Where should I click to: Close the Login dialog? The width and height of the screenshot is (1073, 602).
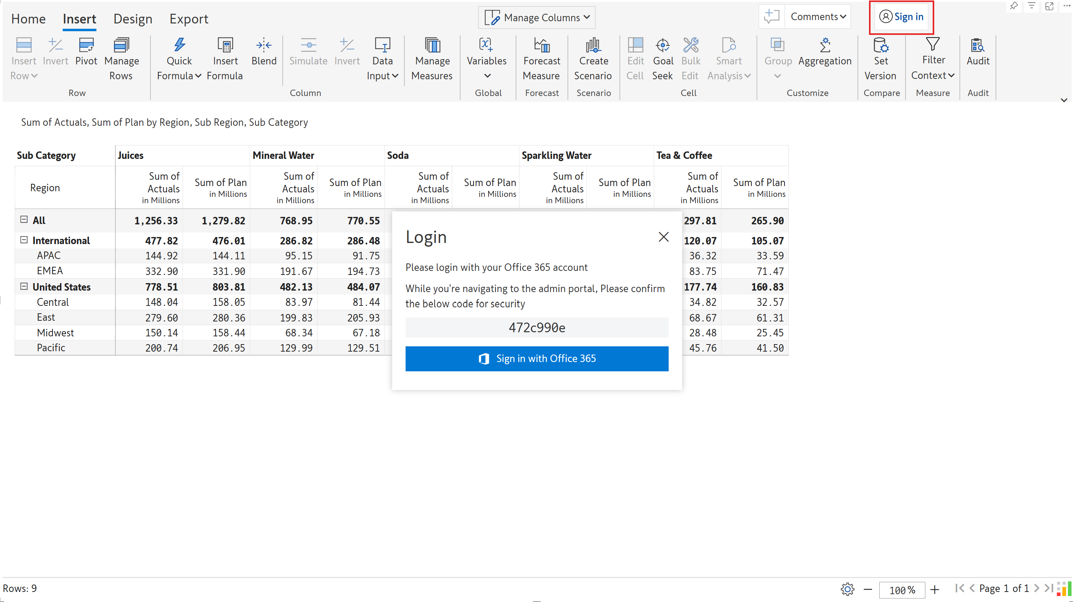(x=663, y=237)
